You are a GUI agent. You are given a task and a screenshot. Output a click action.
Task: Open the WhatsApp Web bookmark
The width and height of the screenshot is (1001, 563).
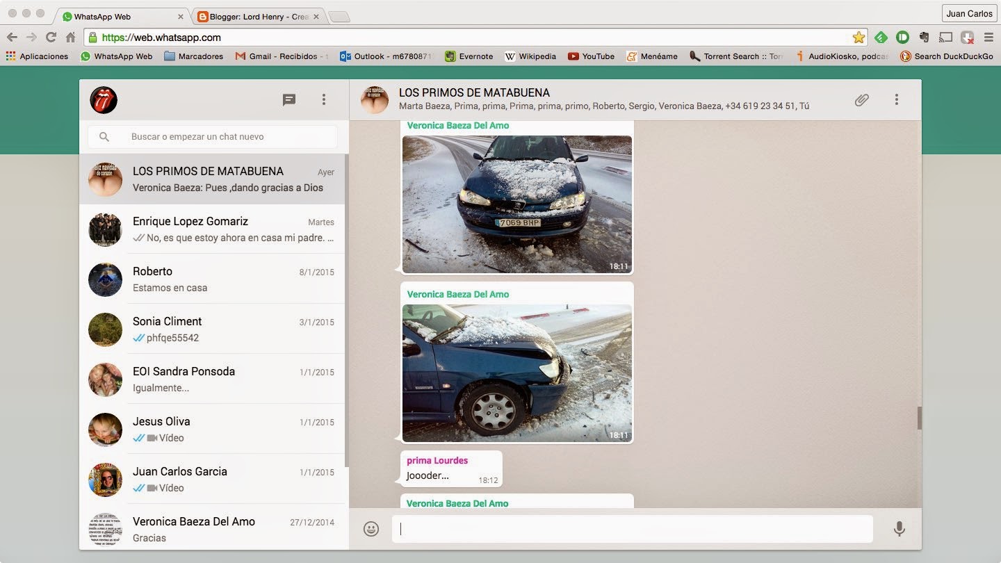116,56
